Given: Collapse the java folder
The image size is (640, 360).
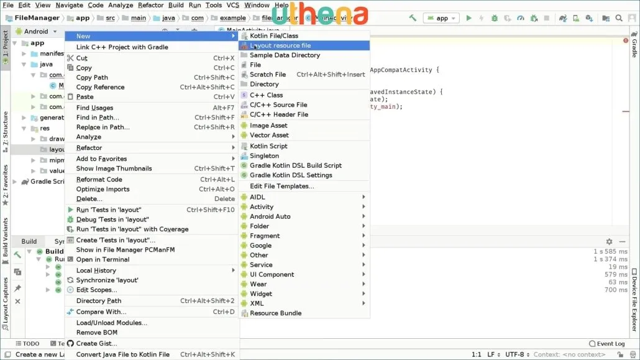Looking at the screenshot, I should [x=24, y=64].
